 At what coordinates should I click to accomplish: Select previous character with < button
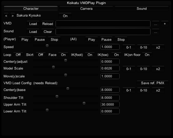click(x=6, y=16)
